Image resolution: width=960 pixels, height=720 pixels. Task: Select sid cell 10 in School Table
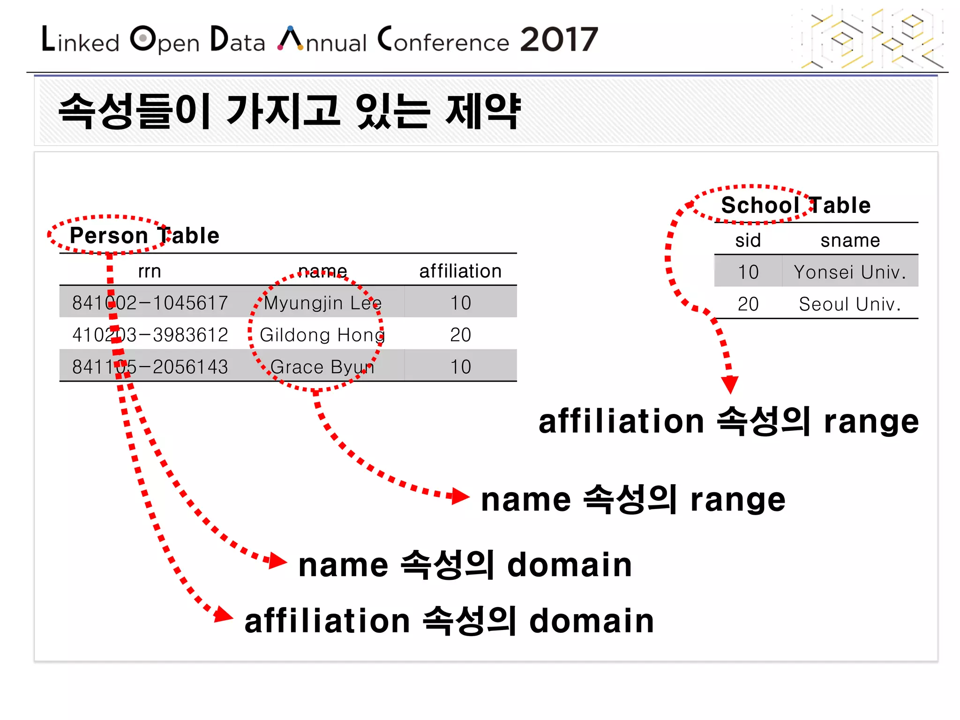pyautogui.click(x=748, y=272)
